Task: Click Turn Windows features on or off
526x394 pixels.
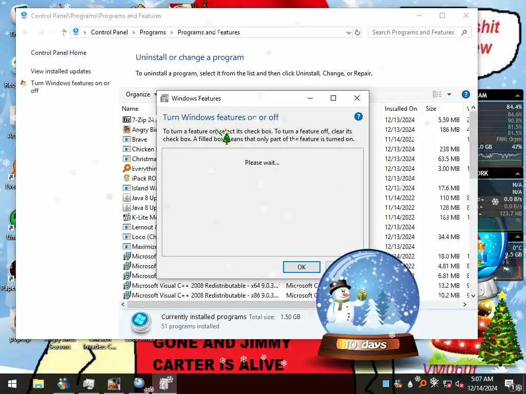Action: click(x=70, y=87)
